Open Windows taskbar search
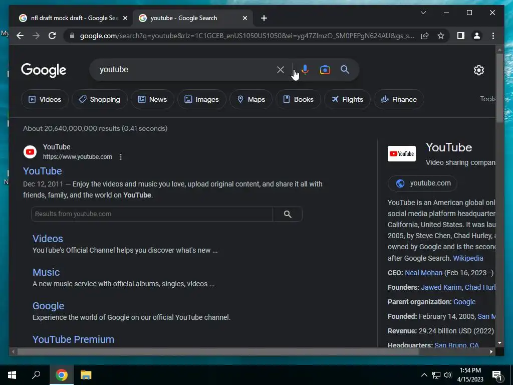Viewport: 513px width, 385px height. [36, 375]
